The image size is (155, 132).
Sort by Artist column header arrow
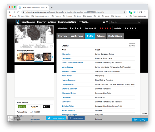67,50
